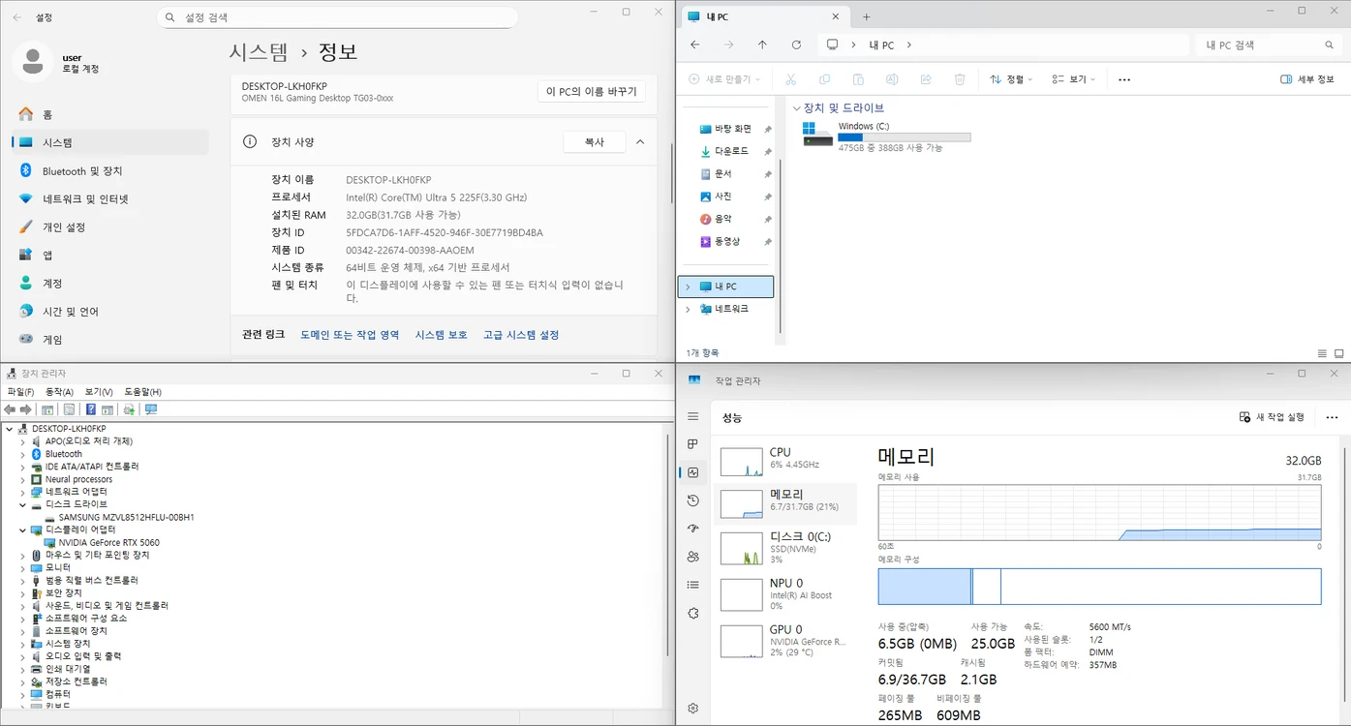Viewport: 1351px width, 726px height.
Task: Refresh the File Explorer view
Action: [796, 45]
